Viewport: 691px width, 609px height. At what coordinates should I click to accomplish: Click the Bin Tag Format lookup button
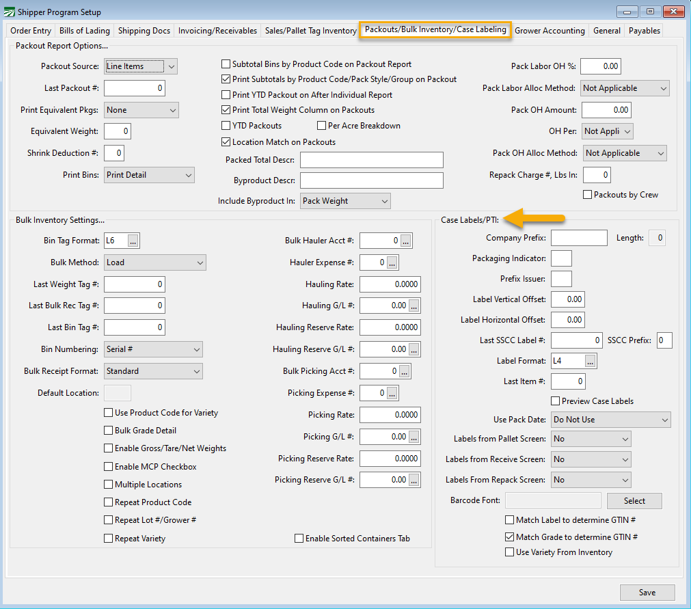[133, 241]
